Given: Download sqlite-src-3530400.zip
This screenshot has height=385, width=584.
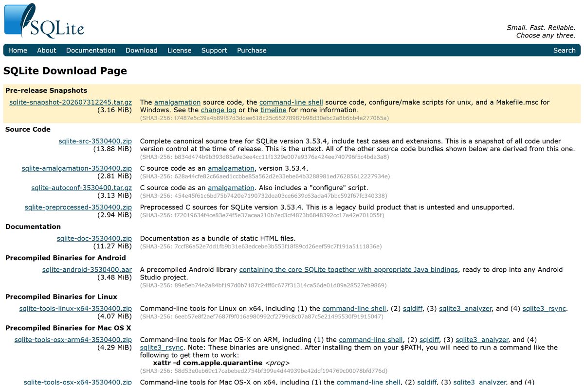Looking at the screenshot, I should (95, 141).
